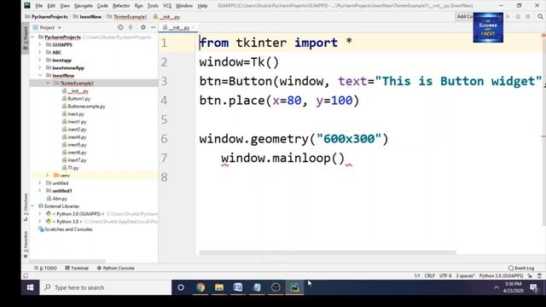546x307 pixels.
Task: Open OBS Studio from the taskbar
Action: [x=276, y=287]
